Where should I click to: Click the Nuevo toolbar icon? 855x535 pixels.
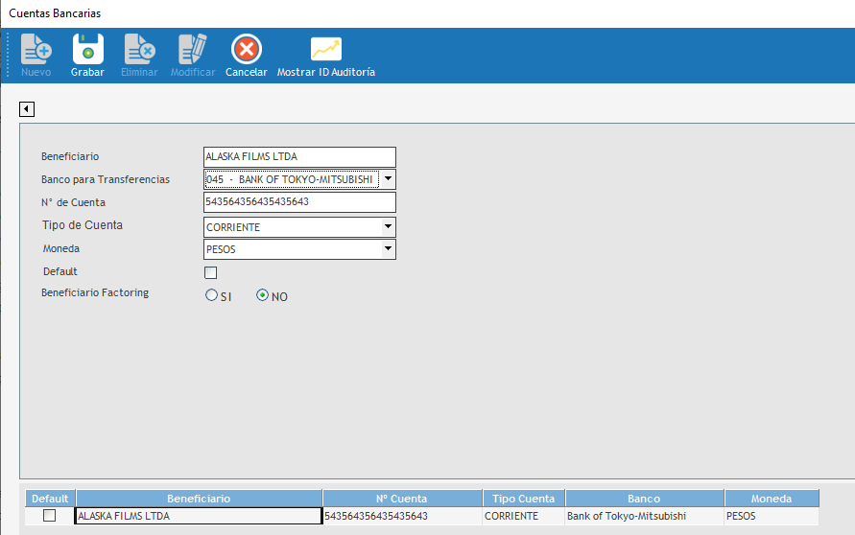point(36,50)
